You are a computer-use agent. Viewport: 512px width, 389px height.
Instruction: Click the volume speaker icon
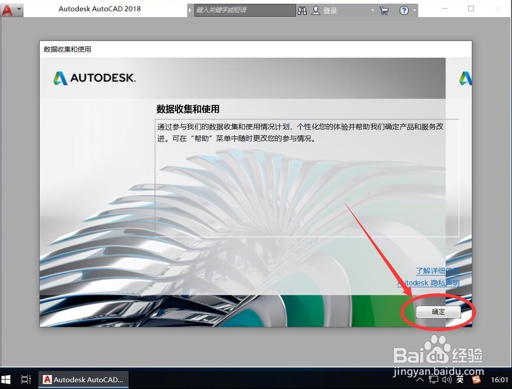(x=446, y=380)
